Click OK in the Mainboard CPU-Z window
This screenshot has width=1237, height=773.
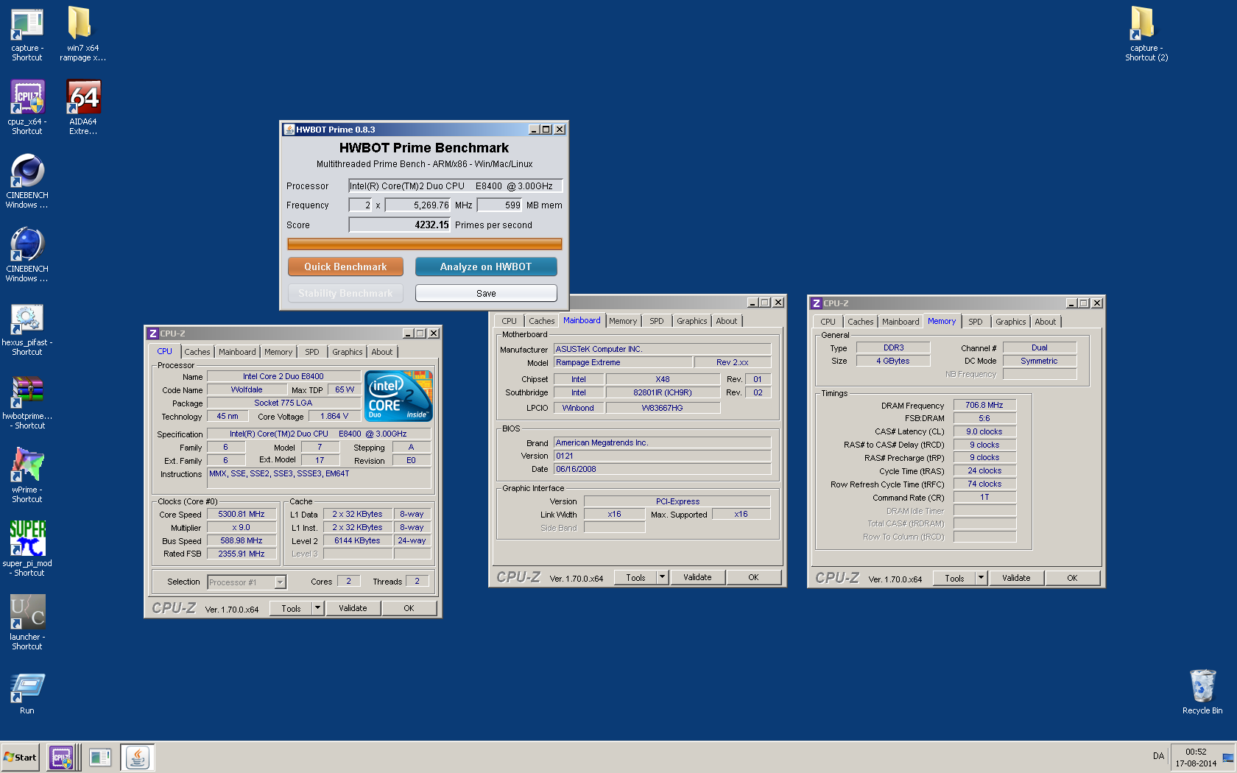coord(753,577)
